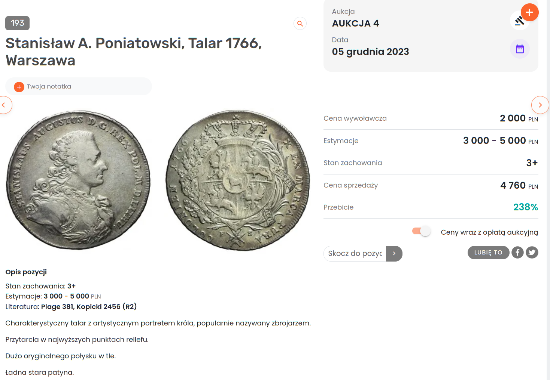Image resolution: width=550 pixels, height=380 pixels.
Task: Toggle prices including auction fee switch
Action: click(421, 231)
